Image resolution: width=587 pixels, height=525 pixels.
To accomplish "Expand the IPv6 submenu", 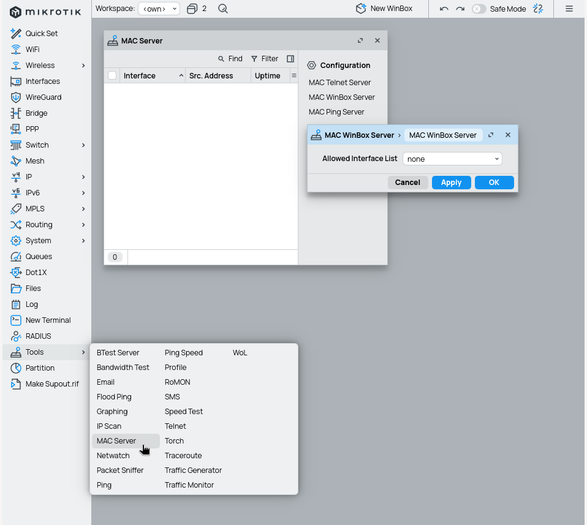I will pos(83,193).
